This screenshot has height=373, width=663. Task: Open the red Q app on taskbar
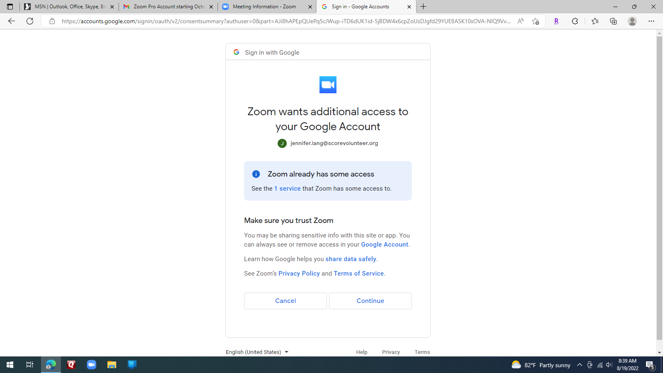pos(71,365)
